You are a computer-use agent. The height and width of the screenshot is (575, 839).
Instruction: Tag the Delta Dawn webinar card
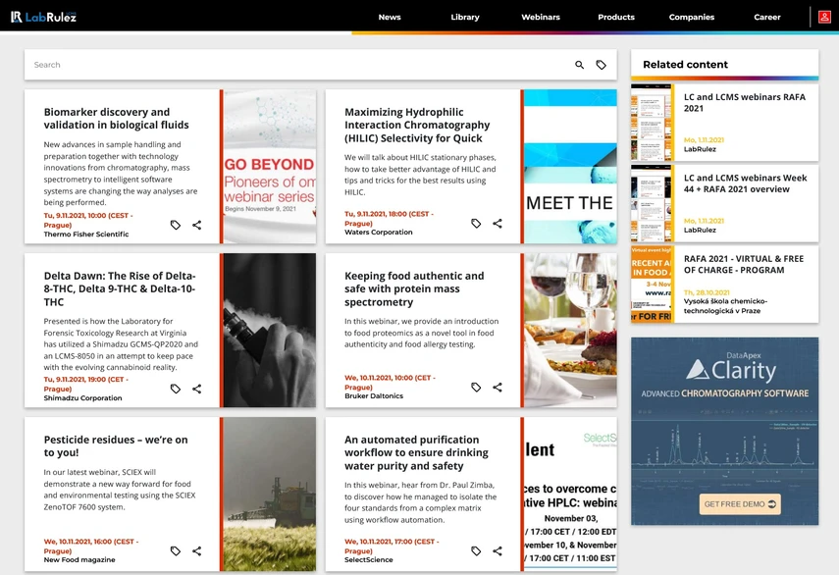[x=176, y=389]
